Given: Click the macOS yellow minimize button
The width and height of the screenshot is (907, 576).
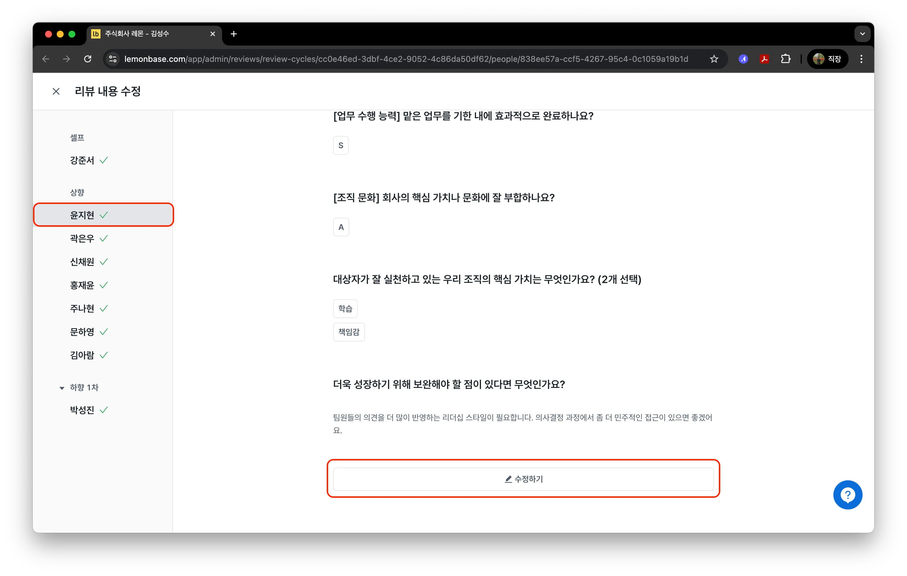Looking at the screenshot, I should click(x=60, y=34).
